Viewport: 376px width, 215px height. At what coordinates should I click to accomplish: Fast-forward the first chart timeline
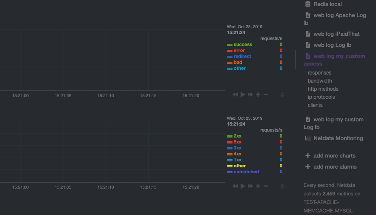click(250, 95)
